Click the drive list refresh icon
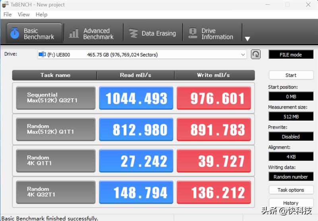This screenshot has height=221, width=318. (256, 54)
